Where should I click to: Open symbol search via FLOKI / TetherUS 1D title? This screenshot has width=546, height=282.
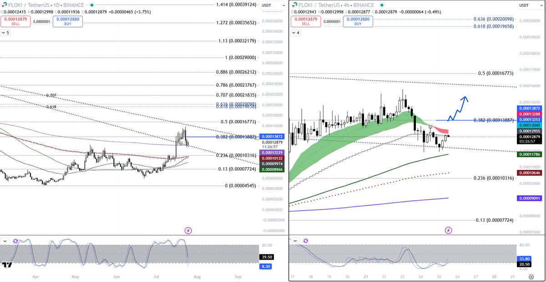pos(46,5)
